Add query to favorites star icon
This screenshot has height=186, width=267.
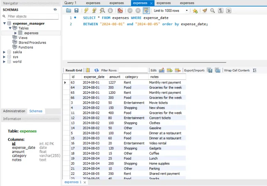[195, 11]
